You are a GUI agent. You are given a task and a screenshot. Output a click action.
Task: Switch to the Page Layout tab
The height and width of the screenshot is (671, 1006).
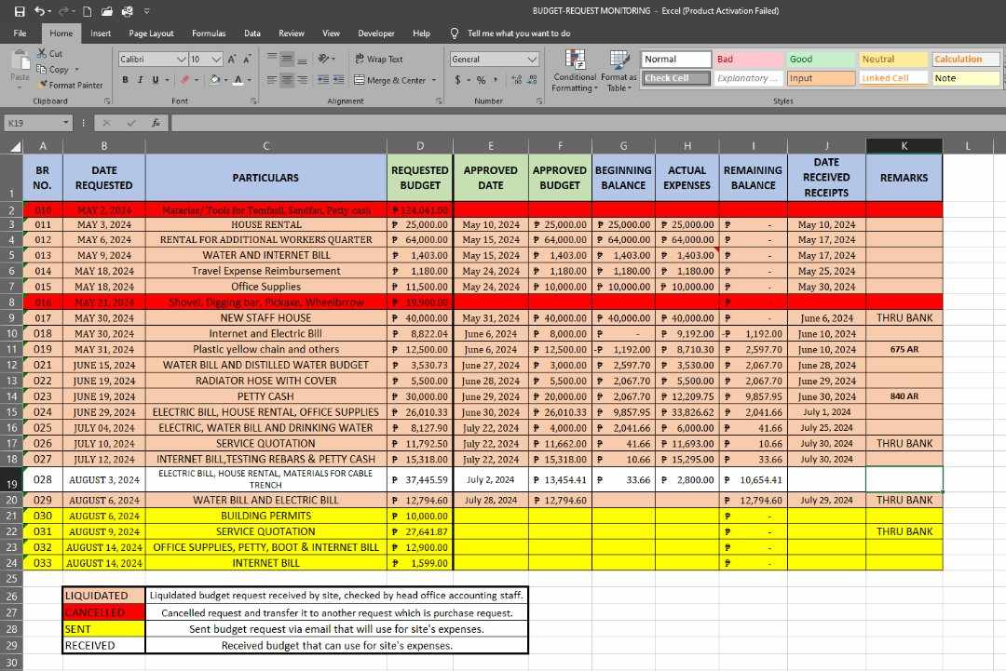(152, 34)
